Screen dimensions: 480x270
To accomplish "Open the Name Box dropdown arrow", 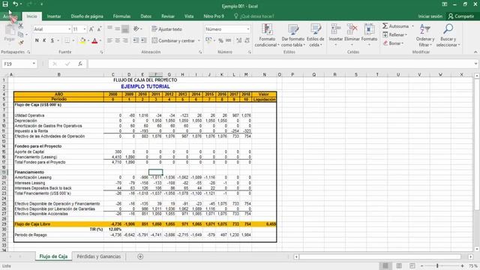I will pyautogui.click(x=34, y=64).
